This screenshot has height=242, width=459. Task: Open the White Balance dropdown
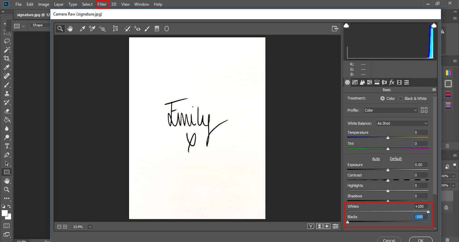[x=402, y=123]
